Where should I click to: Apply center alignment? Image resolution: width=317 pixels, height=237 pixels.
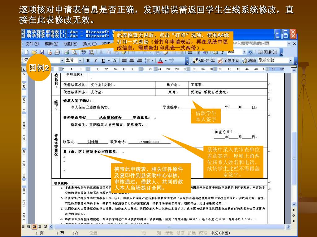click(x=132, y=60)
